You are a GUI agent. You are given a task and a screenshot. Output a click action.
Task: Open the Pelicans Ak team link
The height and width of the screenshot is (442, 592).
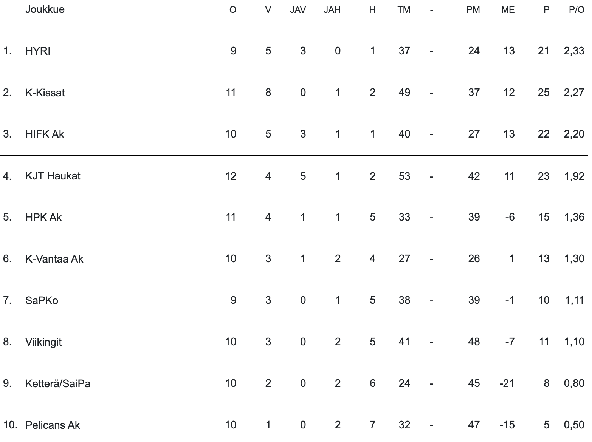pyautogui.click(x=53, y=425)
